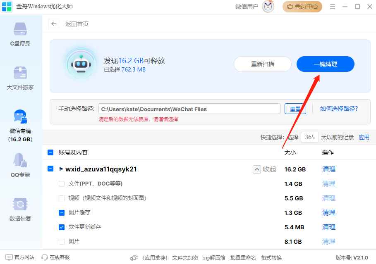Click the 1.4 GB file size value
Screen dimensions: 376x264
coord(293,184)
